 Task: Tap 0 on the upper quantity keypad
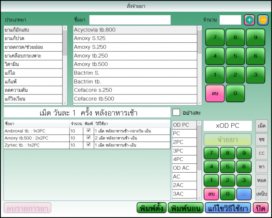pyautogui.click(x=235, y=93)
